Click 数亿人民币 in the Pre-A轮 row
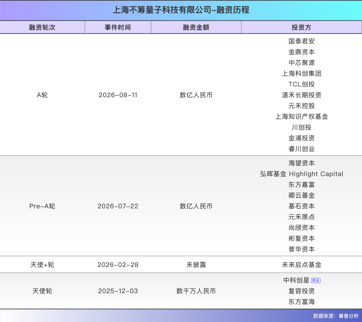This screenshot has width=362, height=322. (196, 206)
